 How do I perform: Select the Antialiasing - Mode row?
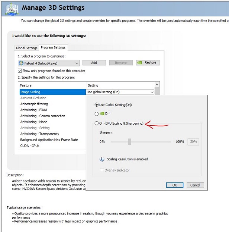point(53,122)
